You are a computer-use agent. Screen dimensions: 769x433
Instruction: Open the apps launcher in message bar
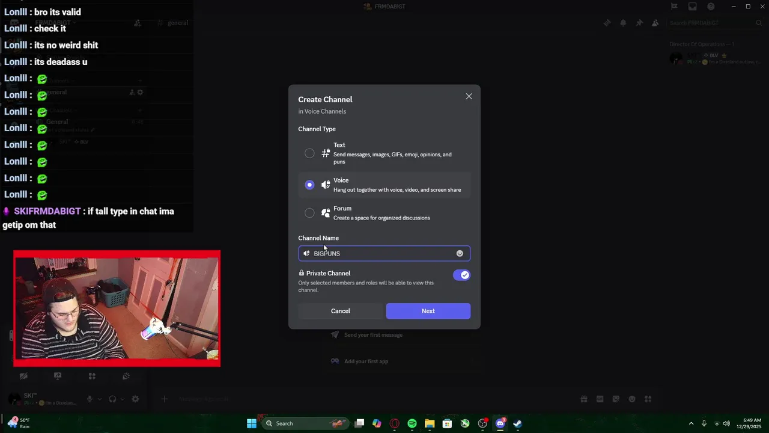pyautogui.click(x=648, y=399)
